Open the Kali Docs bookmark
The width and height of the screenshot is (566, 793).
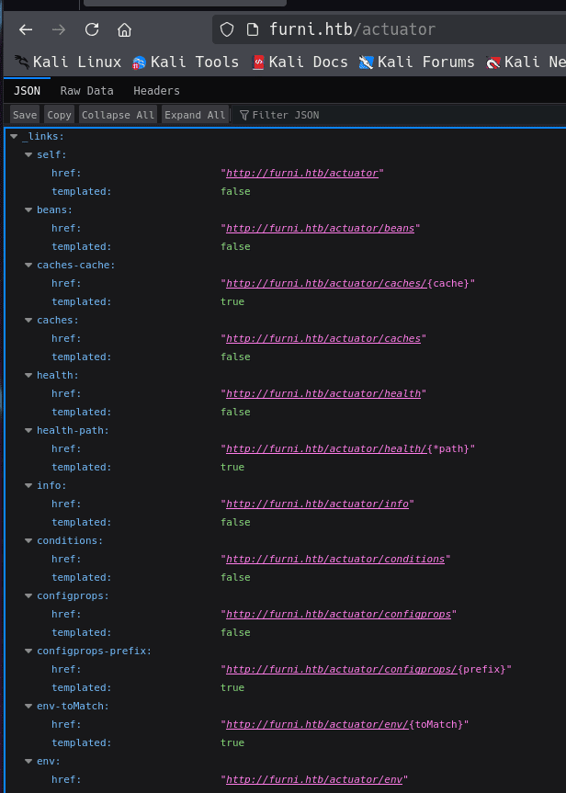(300, 62)
